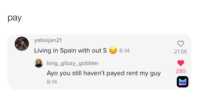Click the red 280 like count
This screenshot has height=97, width=199.
181,71
